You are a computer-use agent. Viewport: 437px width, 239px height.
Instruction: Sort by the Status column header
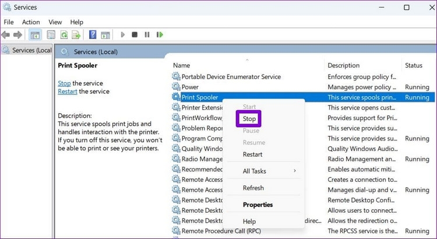(x=414, y=65)
